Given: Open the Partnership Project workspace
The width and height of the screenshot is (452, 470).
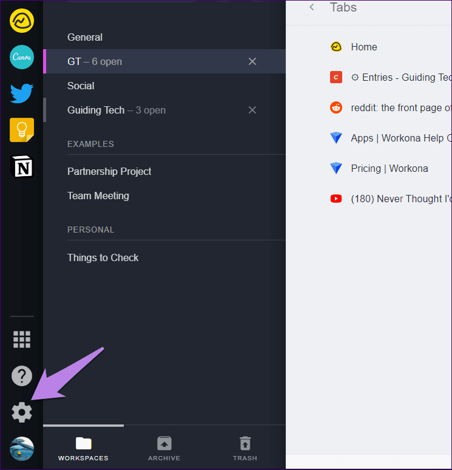Looking at the screenshot, I should click(164, 171).
